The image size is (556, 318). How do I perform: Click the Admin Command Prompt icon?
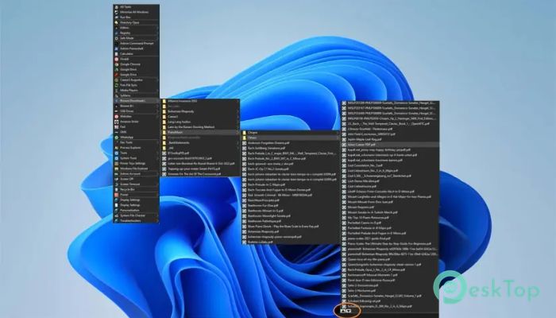(x=116, y=43)
